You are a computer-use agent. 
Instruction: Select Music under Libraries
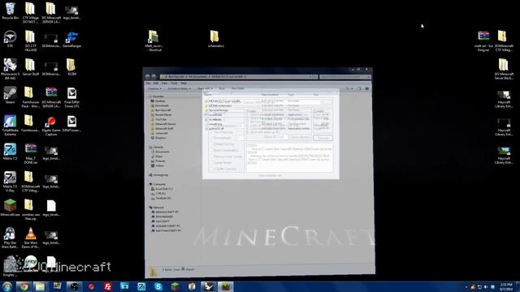pos(157,157)
